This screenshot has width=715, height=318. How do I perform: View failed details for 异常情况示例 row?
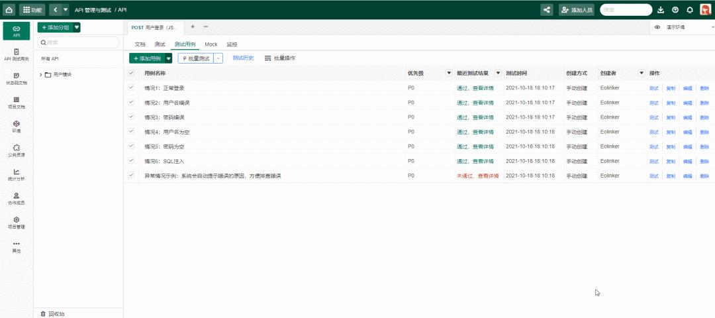click(477, 176)
